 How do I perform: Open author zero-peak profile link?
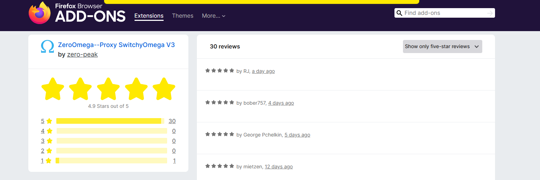click(x=83, y=54)
